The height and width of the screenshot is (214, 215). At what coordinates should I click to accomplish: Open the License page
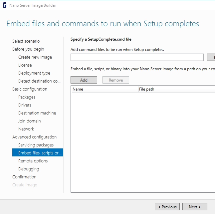click(x=25, y=65)
